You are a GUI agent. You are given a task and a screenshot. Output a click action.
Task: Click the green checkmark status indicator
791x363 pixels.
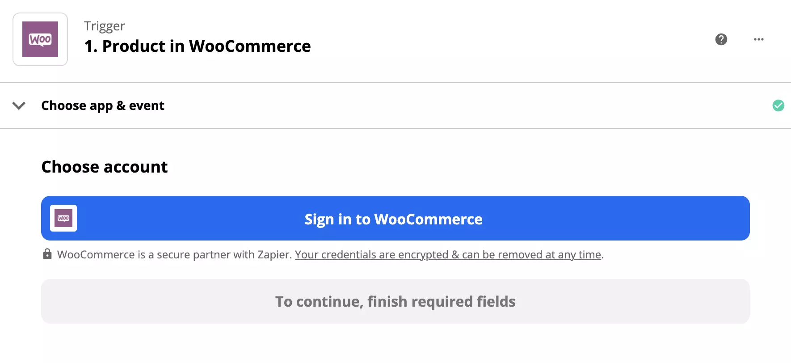point(778,106)
